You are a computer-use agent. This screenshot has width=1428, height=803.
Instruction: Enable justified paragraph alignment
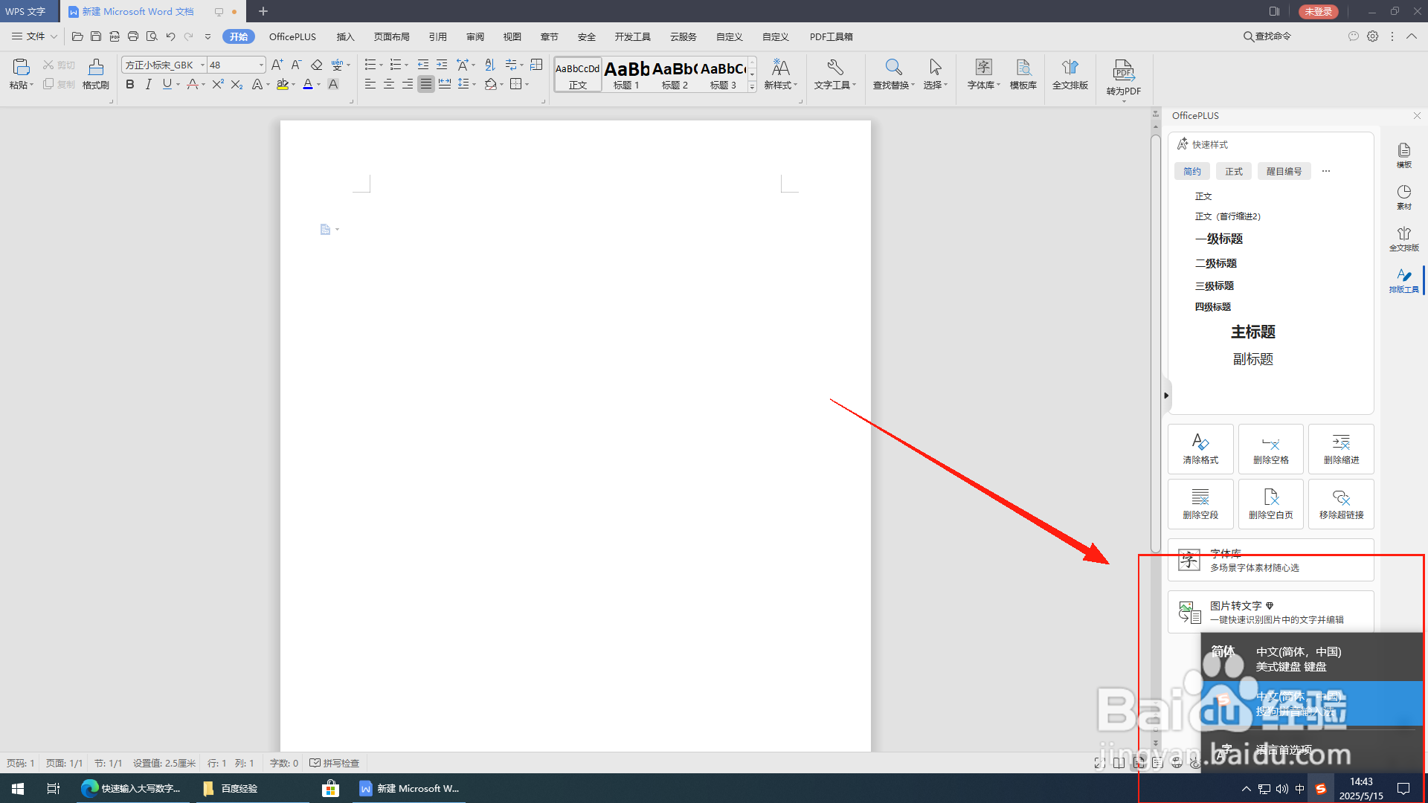coord(425,85)
